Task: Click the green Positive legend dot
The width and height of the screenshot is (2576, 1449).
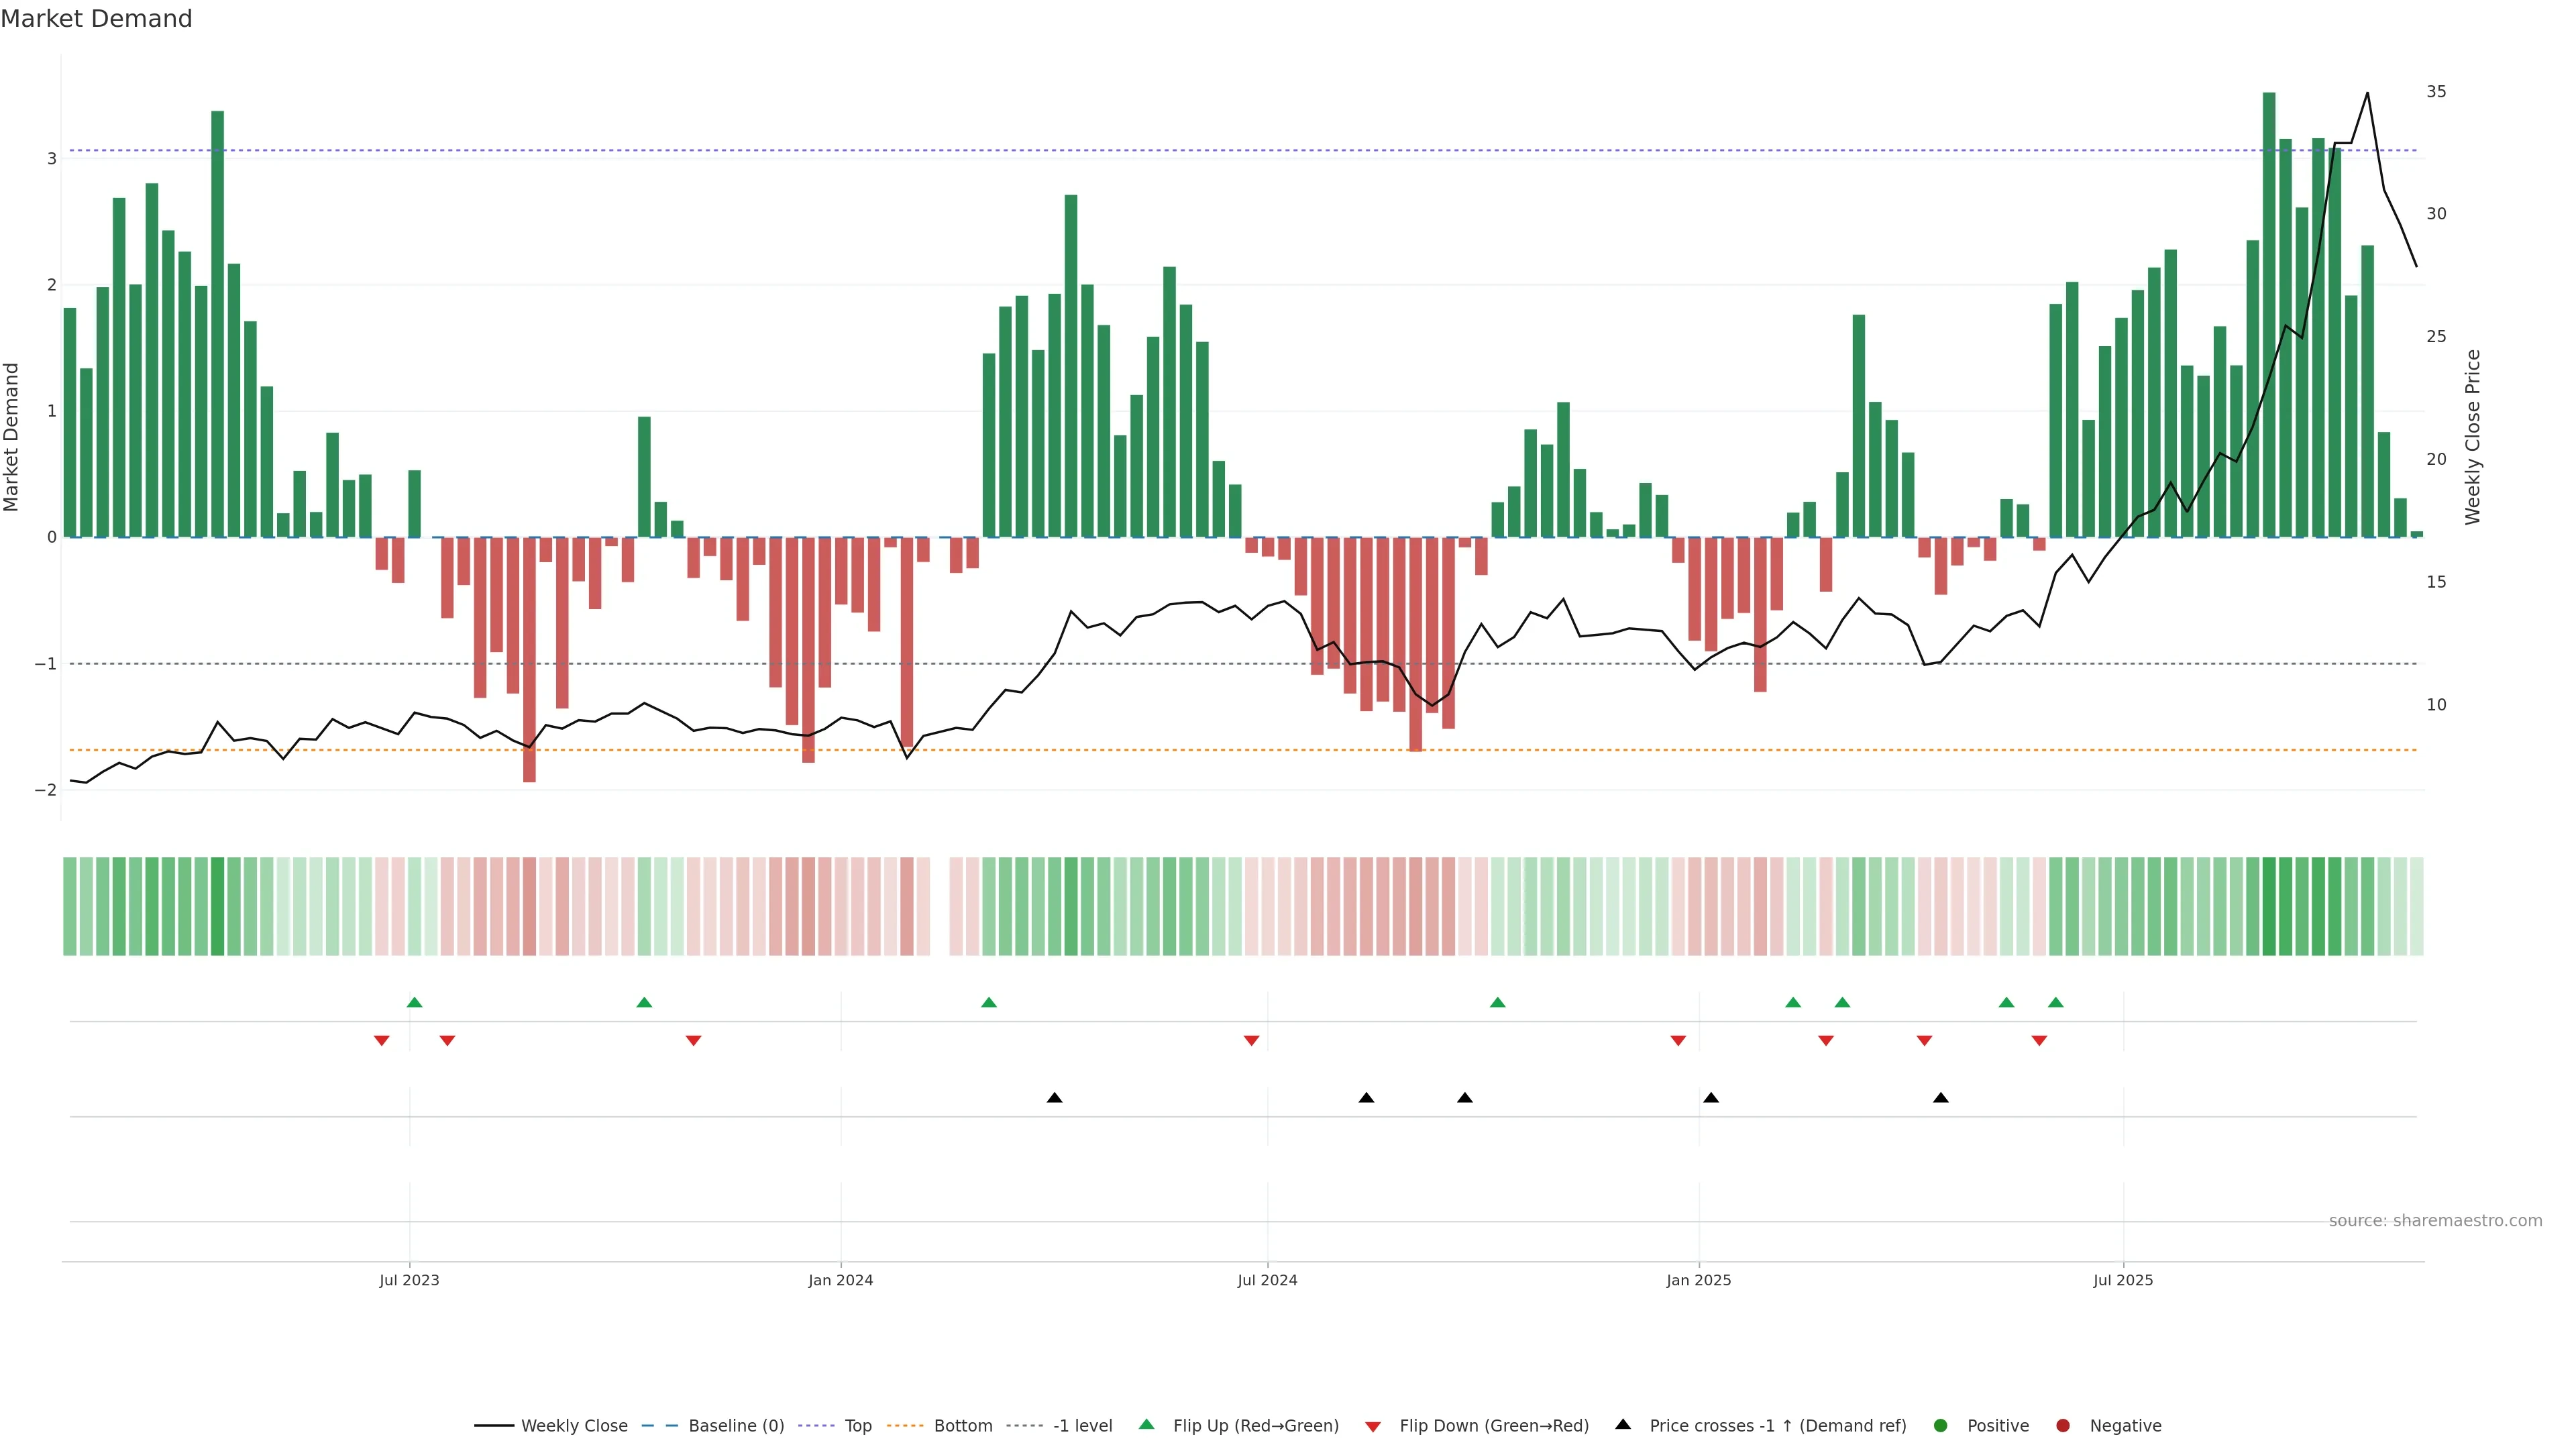Action: 1941,1425
